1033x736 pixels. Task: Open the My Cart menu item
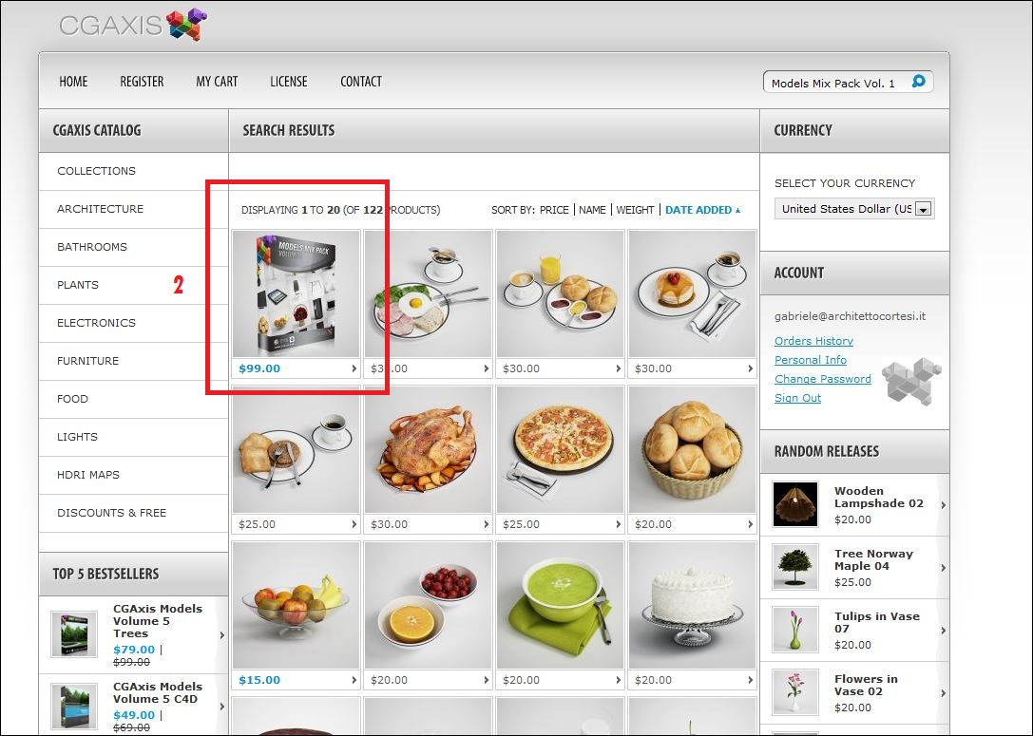coord(217,82)
